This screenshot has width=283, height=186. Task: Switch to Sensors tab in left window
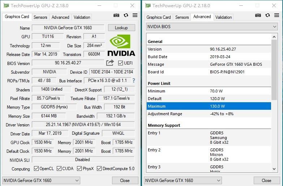point(40,17)
